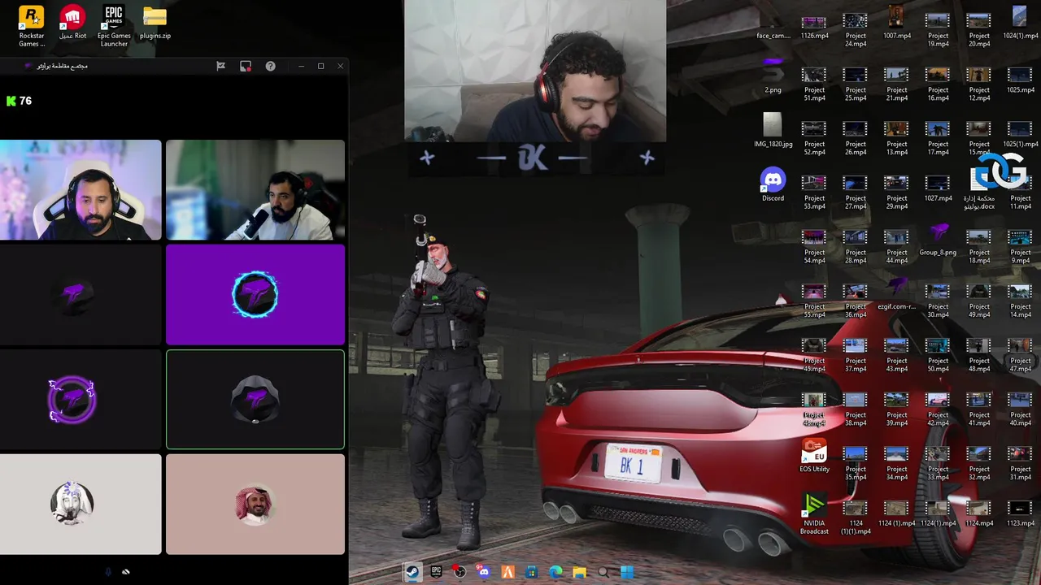Select Project 13.mp4 on the desktop
Viewport: 1041px width, 585px height.
tap(896, 139)
